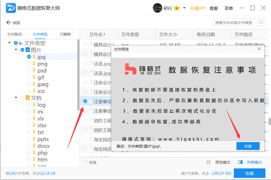This screenshot has width=271, height=180.
Task: Sort by the 修改日期 column header
Action: pyautogui.click(x=212, y=34)
